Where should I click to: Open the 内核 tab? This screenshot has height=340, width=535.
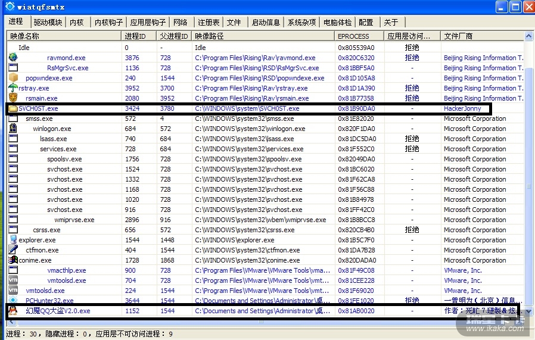77,23
